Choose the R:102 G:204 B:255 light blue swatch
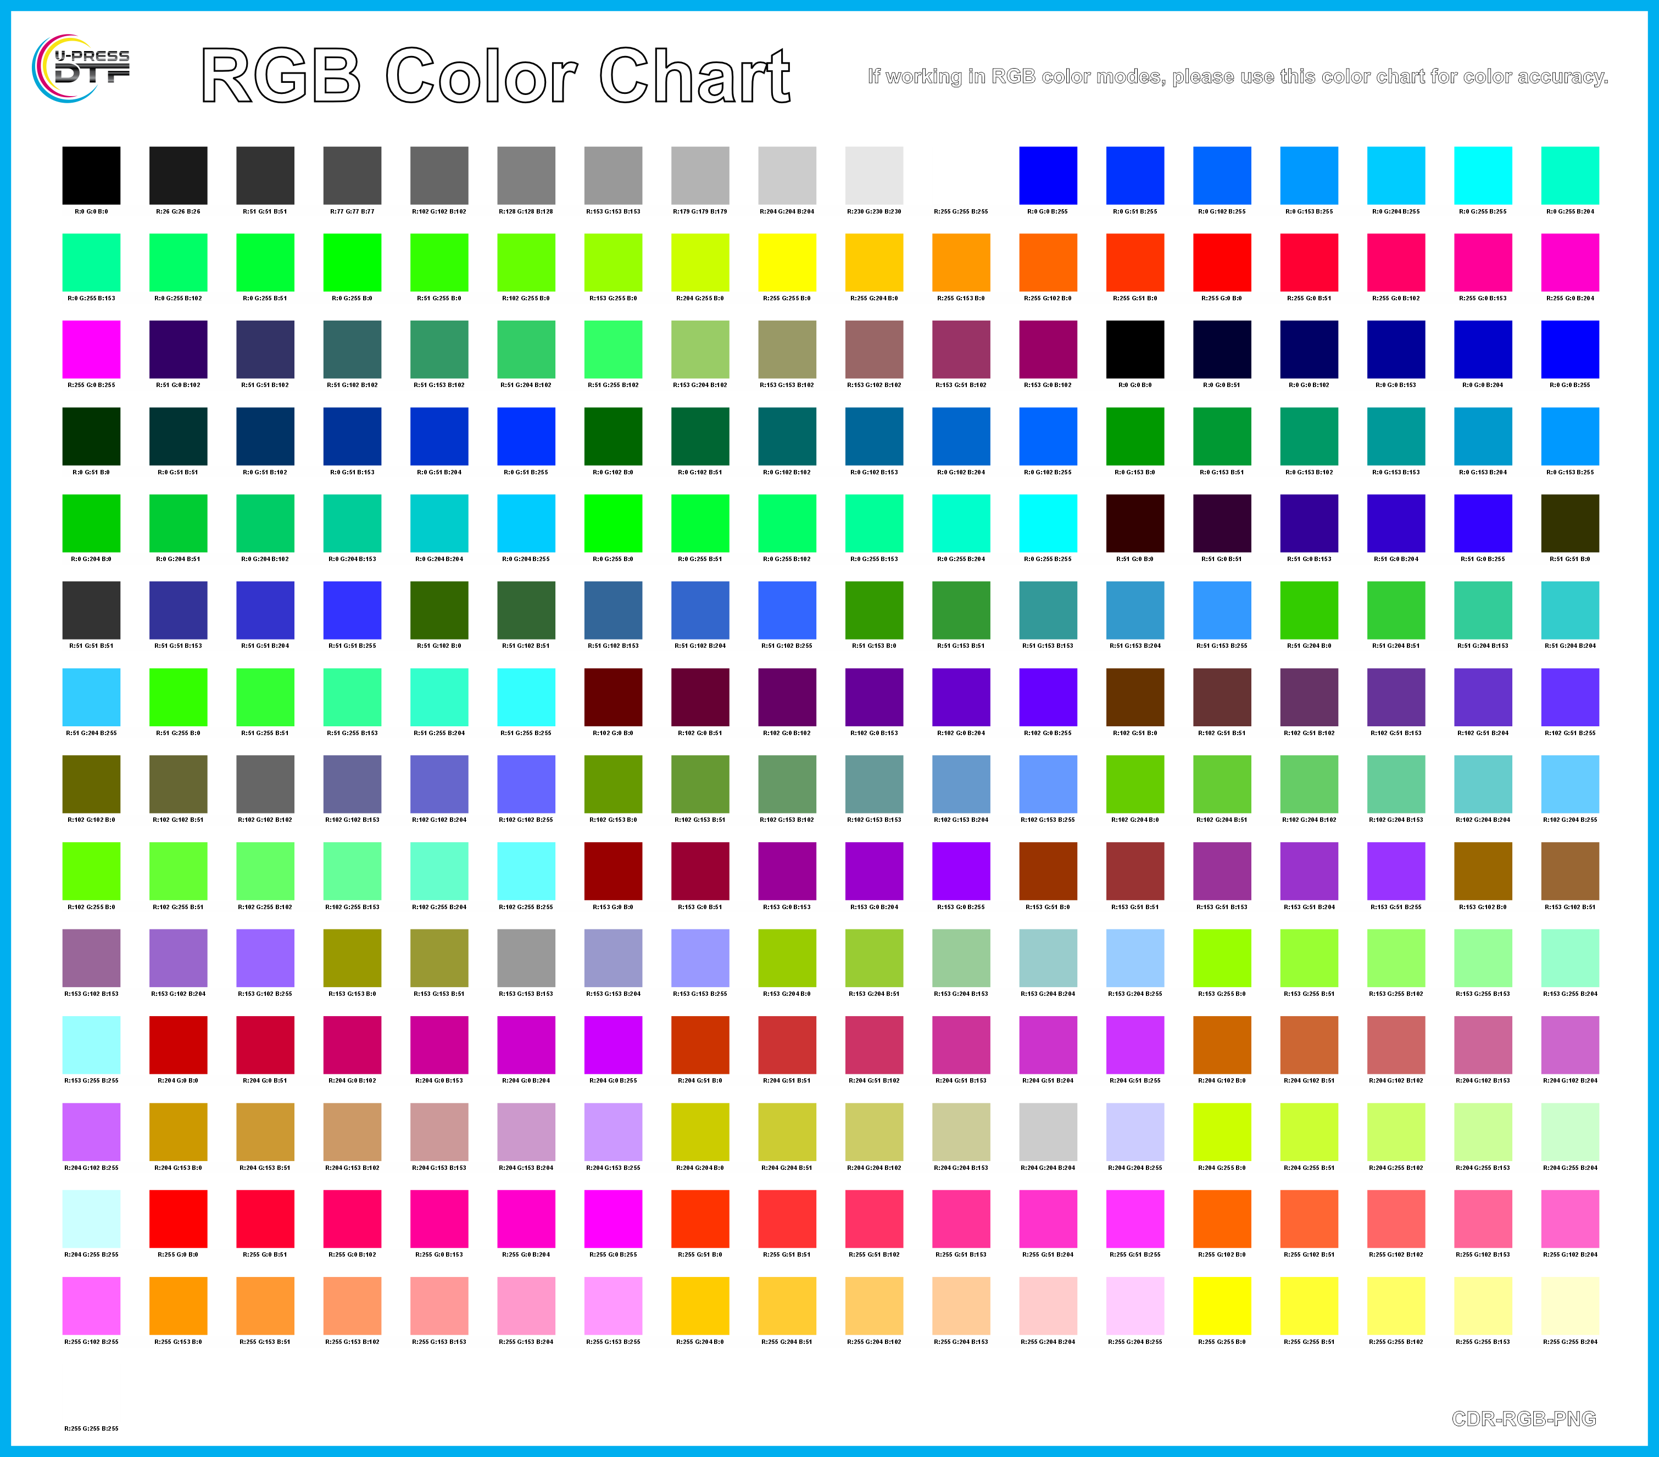 coord(1569,784)
